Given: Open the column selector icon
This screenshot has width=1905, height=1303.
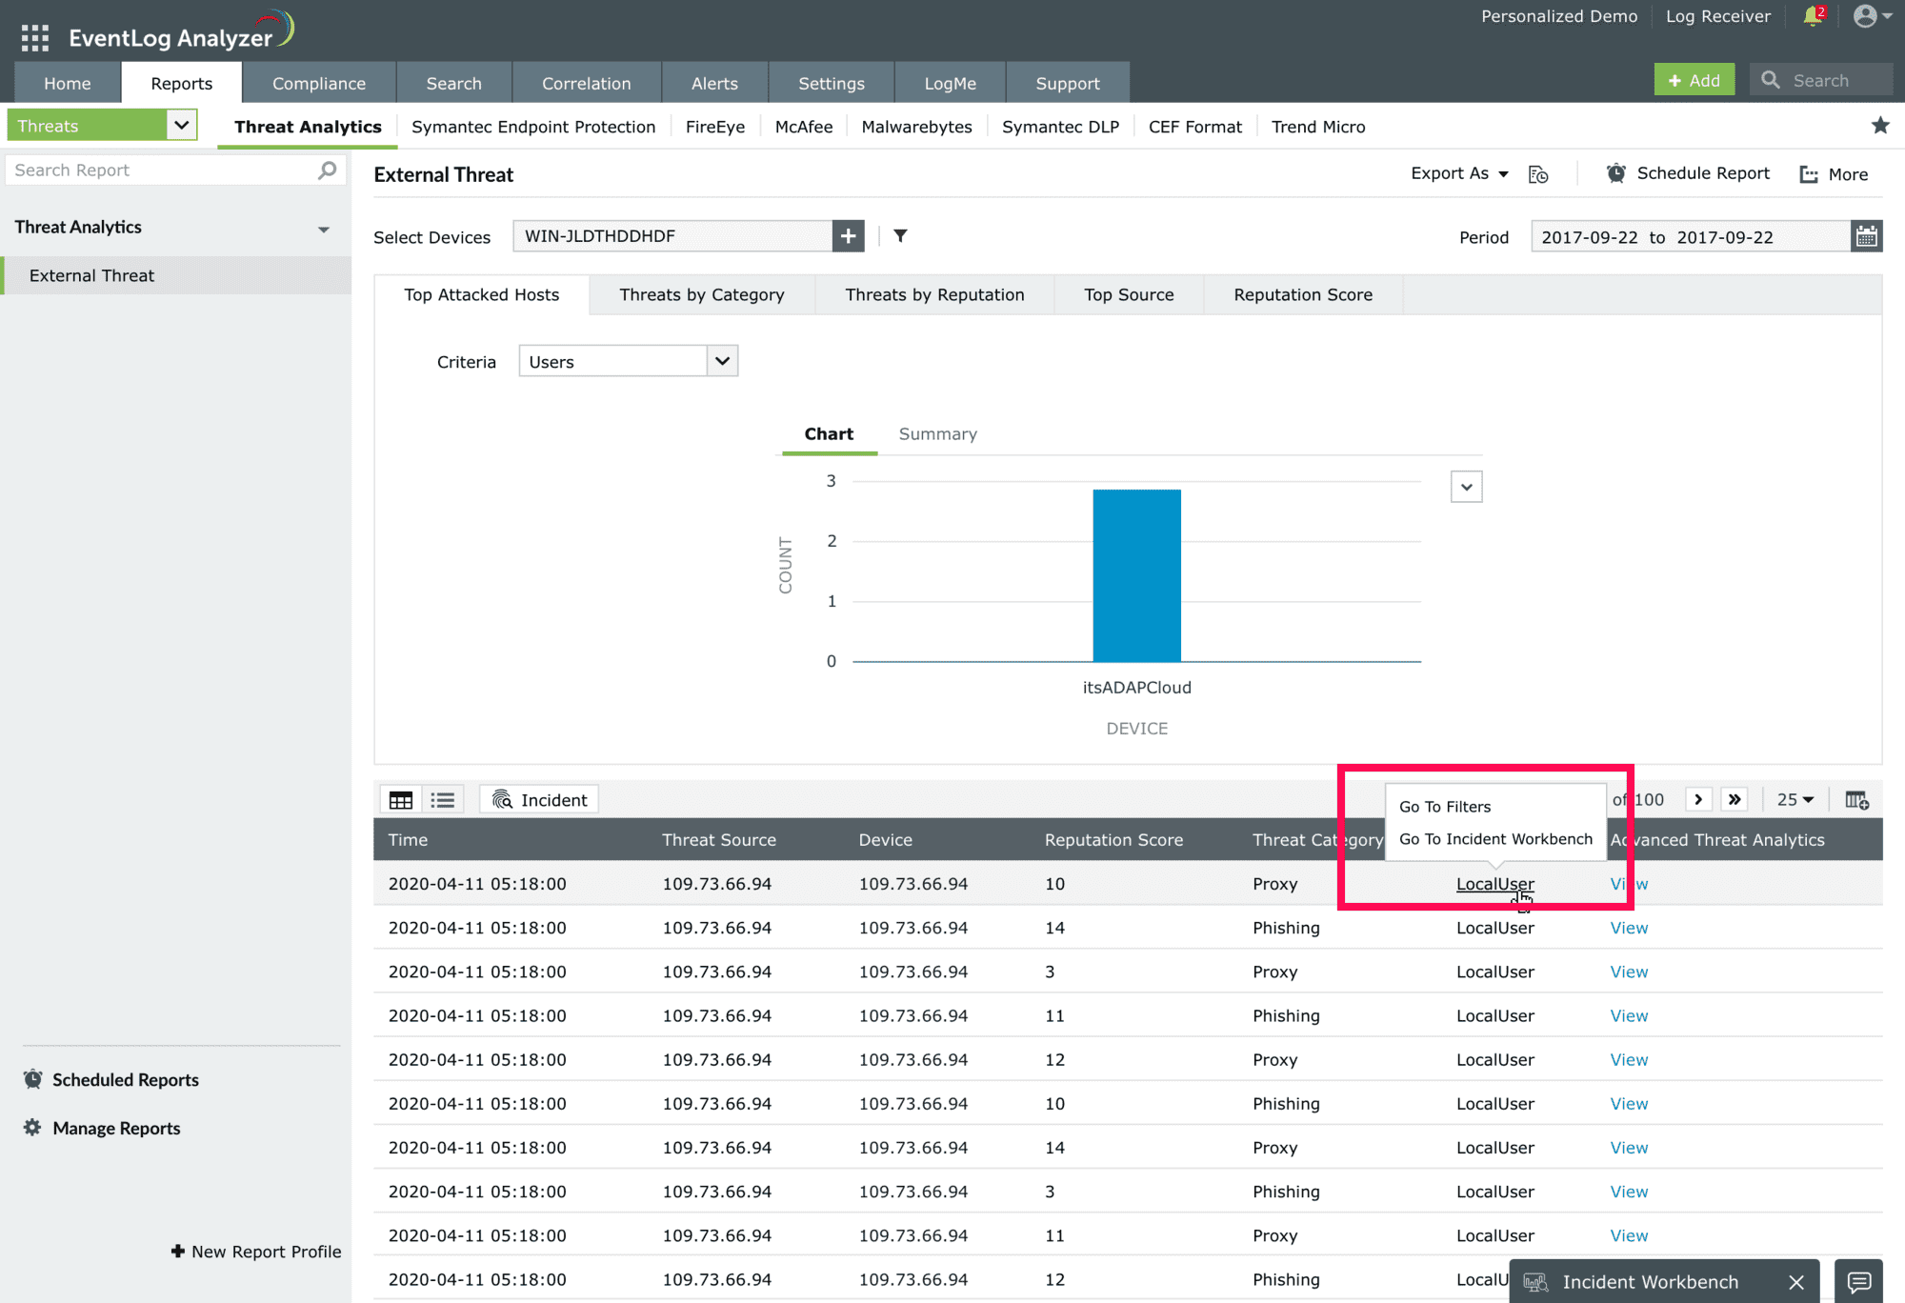Looking at the screenshot, I should (1856, 800).
